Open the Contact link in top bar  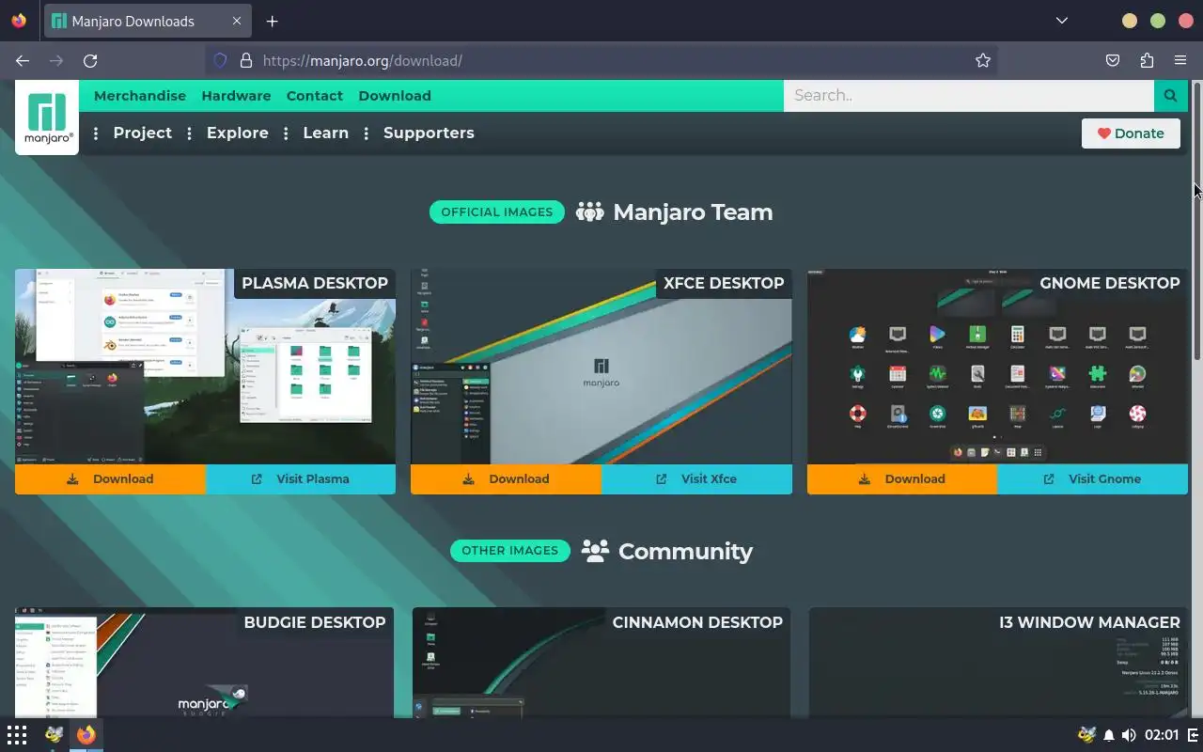point(315,96)
